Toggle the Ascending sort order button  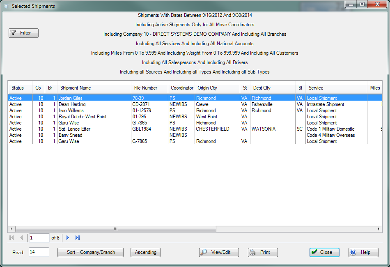point(145,252)
